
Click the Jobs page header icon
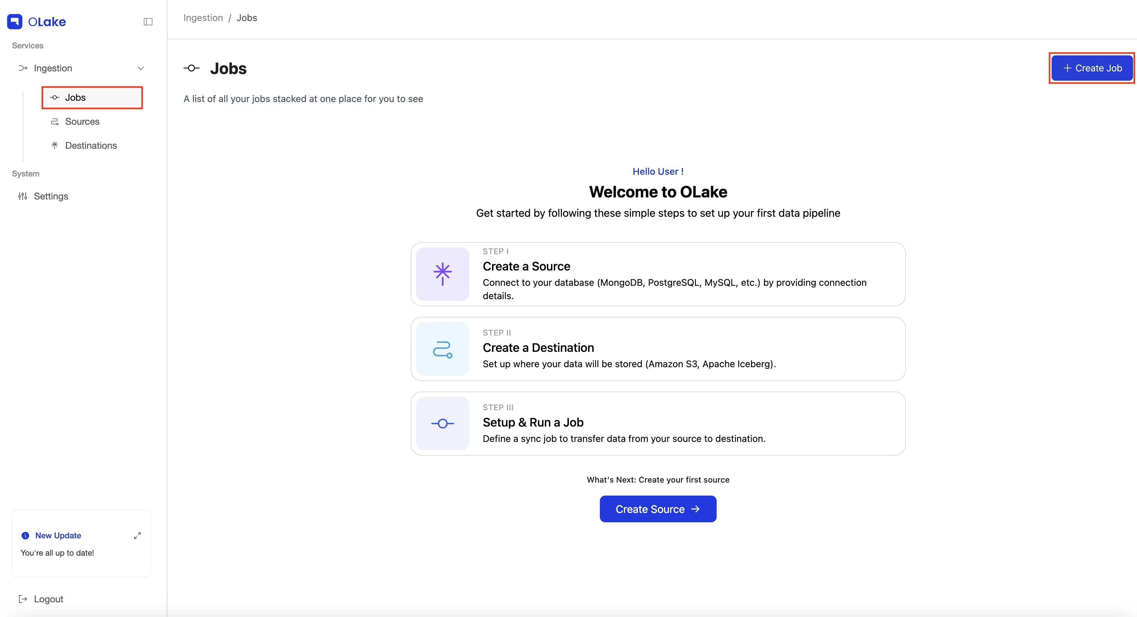pos(192,68)
